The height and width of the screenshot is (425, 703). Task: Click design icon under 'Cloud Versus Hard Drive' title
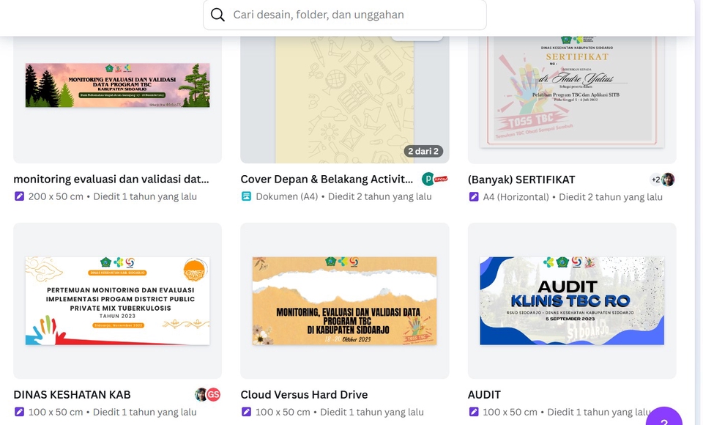tap(247, 412)
